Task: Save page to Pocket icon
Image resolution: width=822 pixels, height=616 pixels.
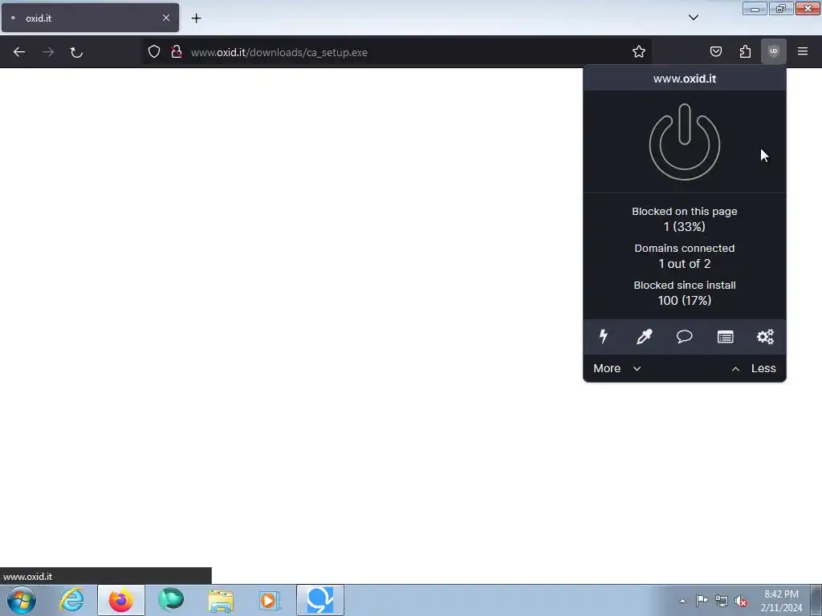Action: [715, 51]
